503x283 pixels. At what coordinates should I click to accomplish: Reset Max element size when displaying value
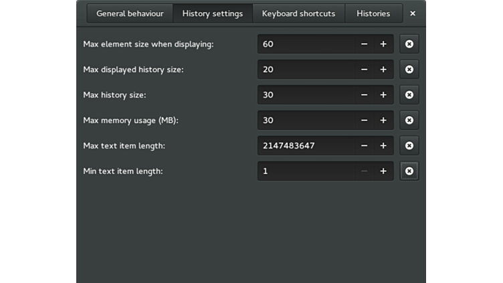[x=409, y=44]
